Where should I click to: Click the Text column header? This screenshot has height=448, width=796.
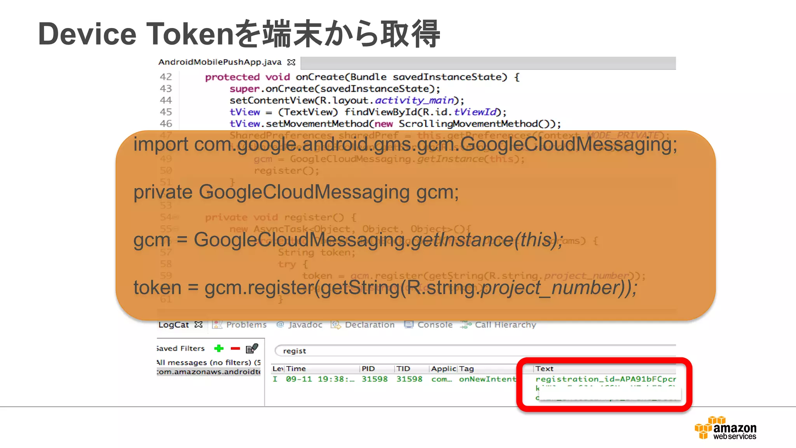coord(544,369)
